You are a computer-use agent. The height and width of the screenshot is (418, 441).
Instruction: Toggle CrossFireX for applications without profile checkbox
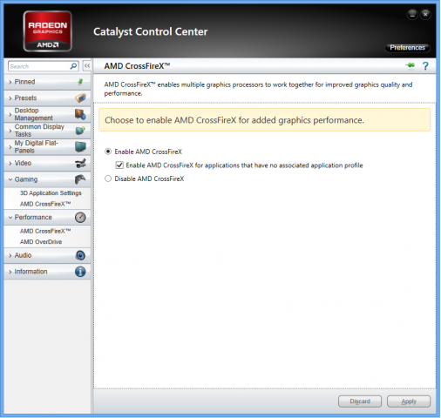click(119, 165)
